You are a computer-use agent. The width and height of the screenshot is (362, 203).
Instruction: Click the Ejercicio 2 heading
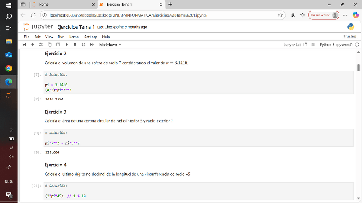click(55, 54)
